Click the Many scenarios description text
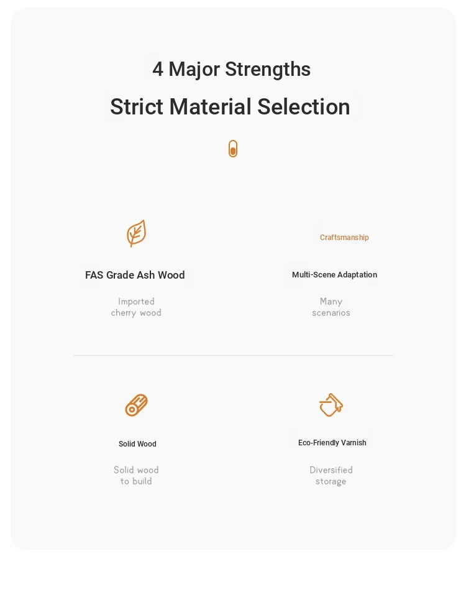This screenshot has width=466, height=589. (331, 307)
